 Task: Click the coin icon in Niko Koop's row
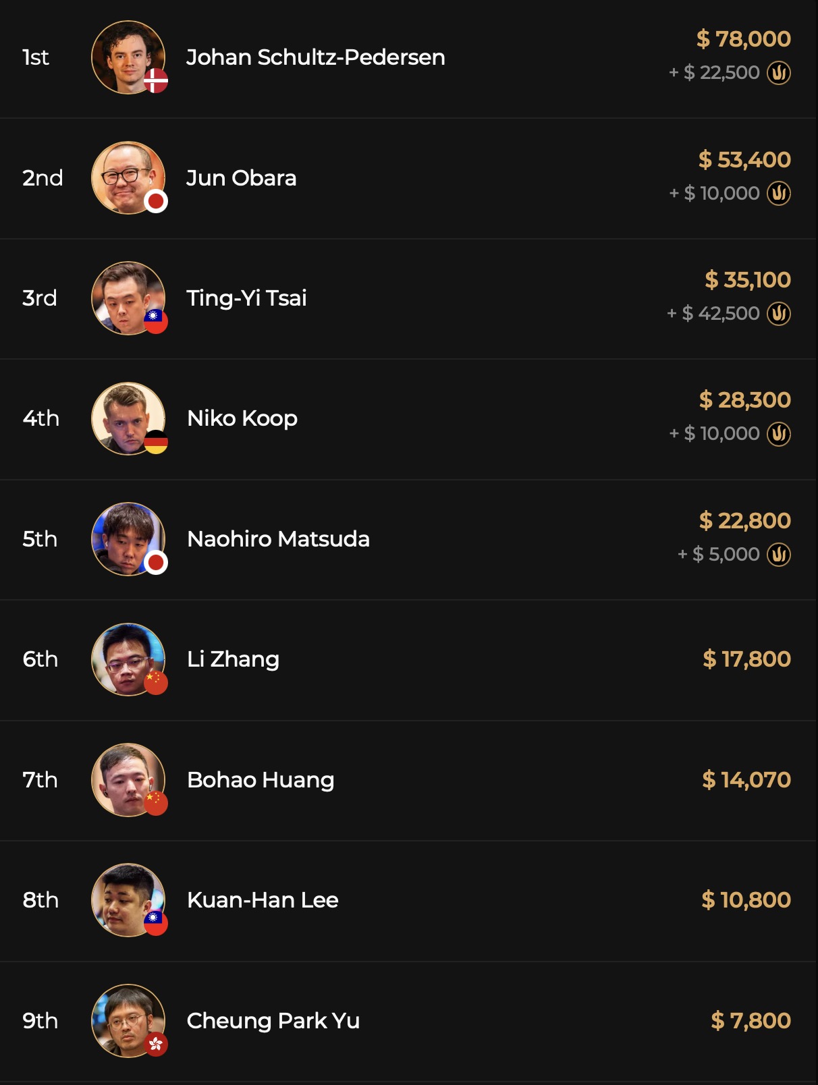click(x=779, y=434)
